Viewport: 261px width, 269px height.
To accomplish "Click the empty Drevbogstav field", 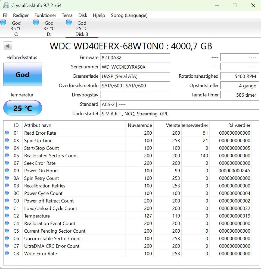I will click(x=135, y=95).
